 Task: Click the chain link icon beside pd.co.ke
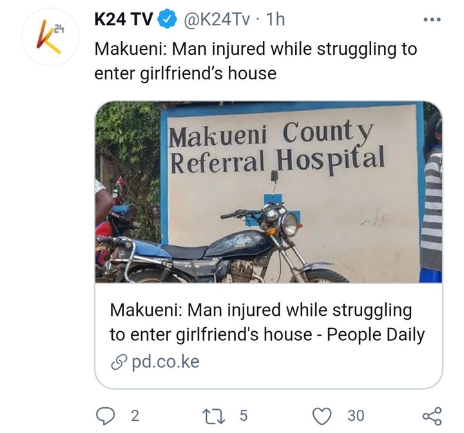119,362
